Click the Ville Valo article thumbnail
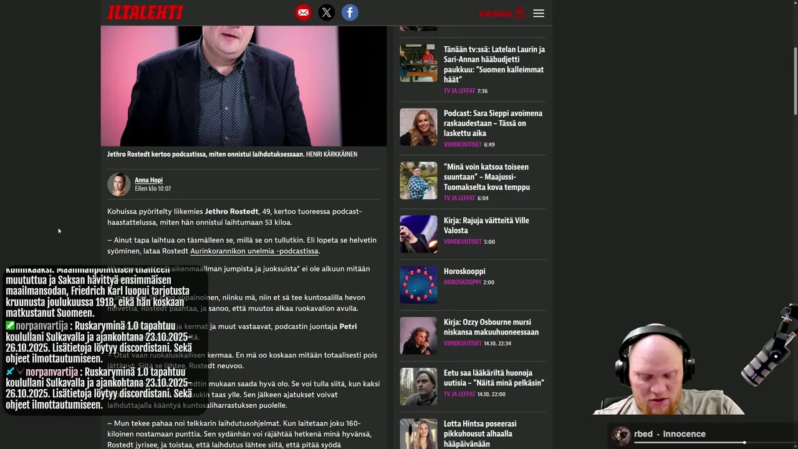The height and width of the screenshot is (449, 798). click(418, 234)
